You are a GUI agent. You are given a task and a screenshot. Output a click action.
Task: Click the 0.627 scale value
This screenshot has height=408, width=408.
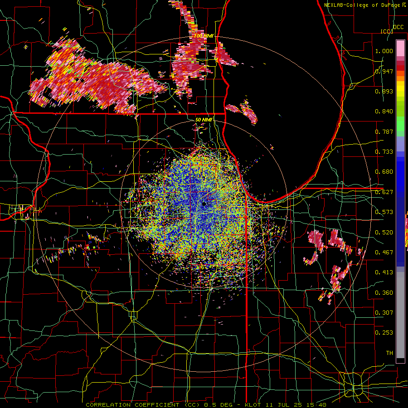pos(384,192)
